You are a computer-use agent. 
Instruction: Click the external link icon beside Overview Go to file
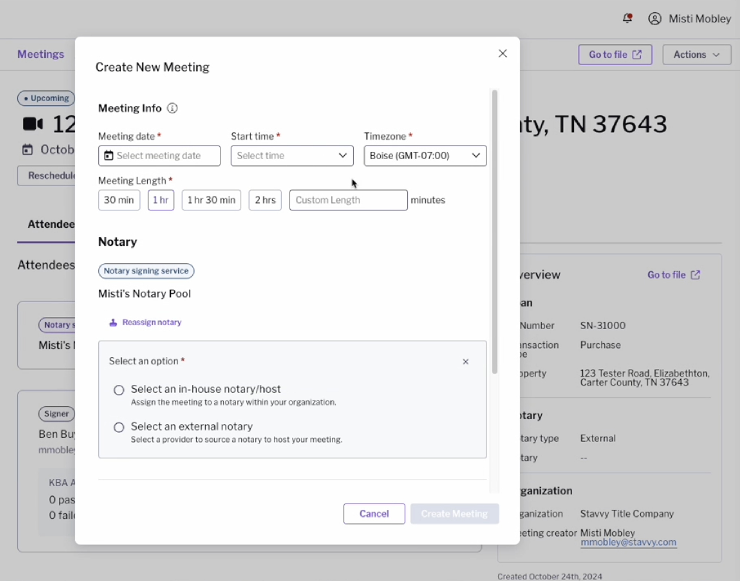click(x=695, y=275)
